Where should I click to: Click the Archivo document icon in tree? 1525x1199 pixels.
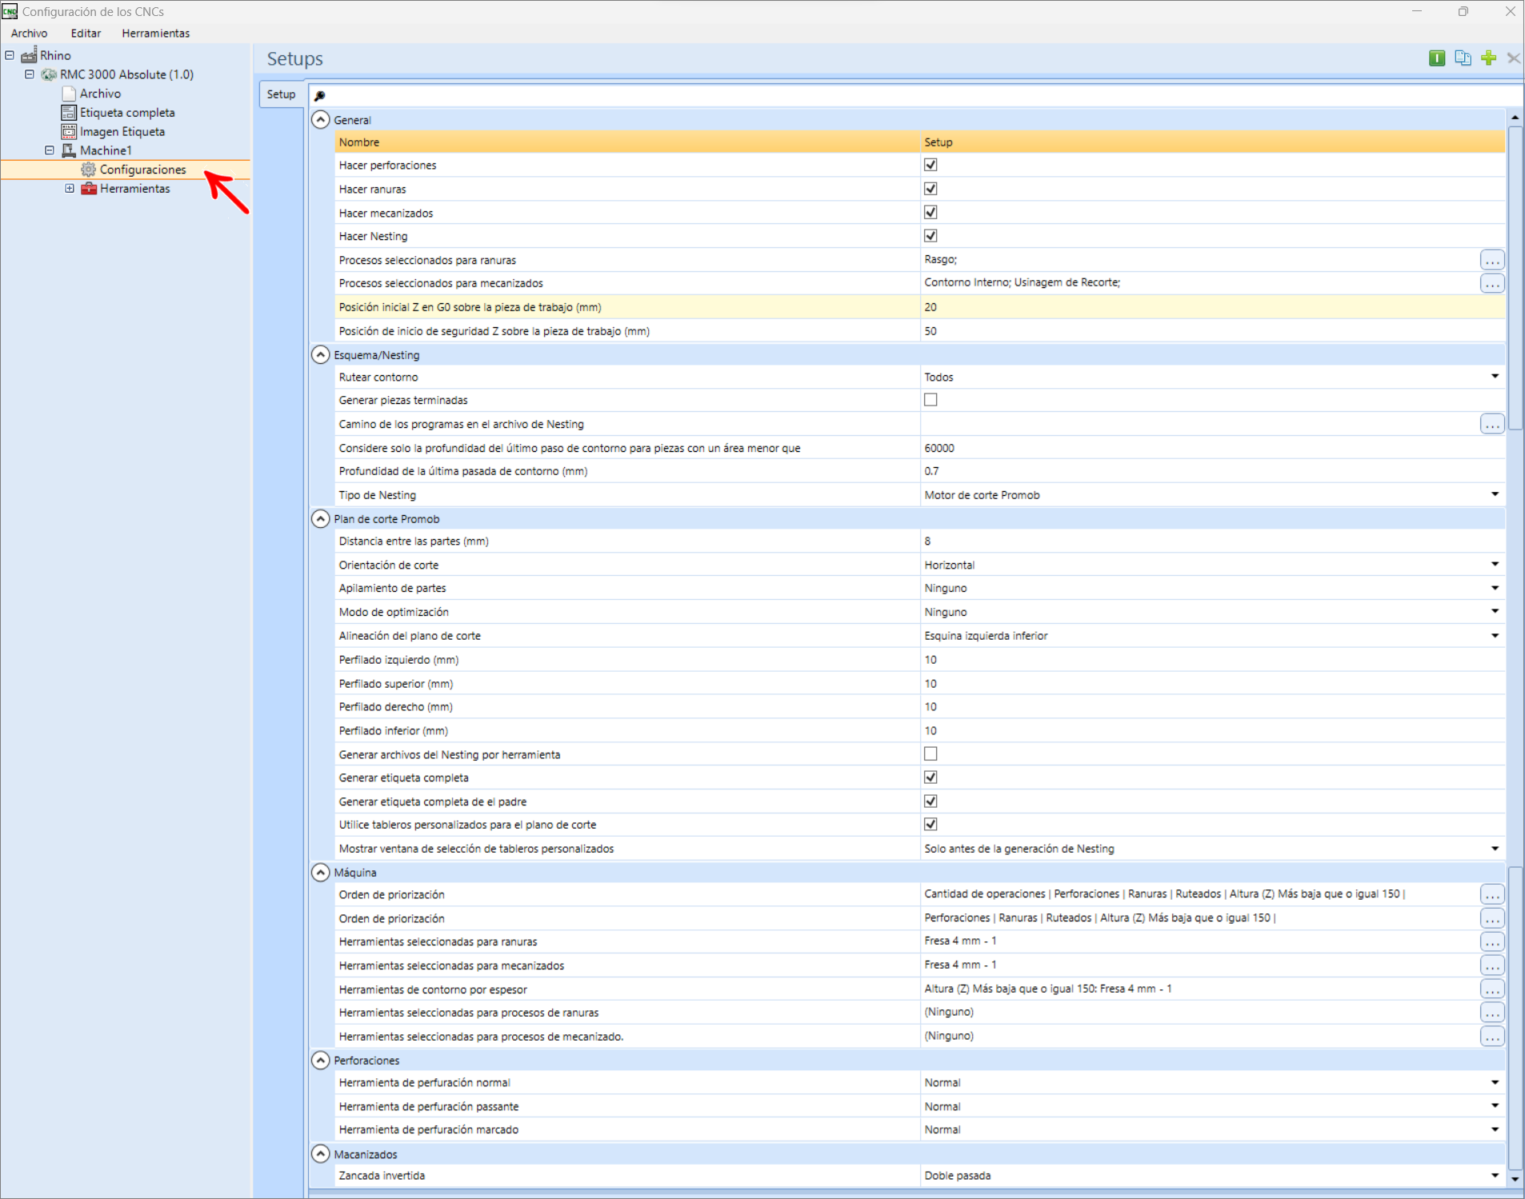(69, 94)
